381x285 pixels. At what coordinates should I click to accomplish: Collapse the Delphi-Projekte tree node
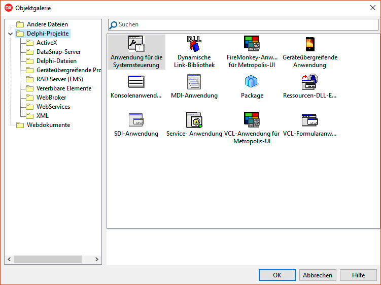click(x=10, y=34)
